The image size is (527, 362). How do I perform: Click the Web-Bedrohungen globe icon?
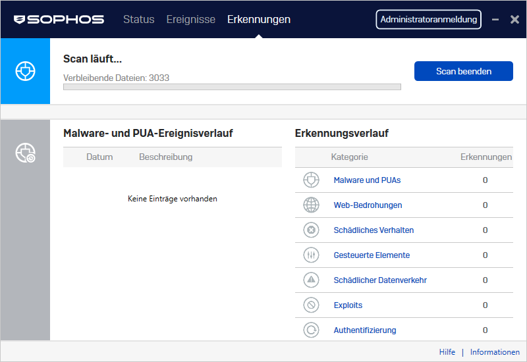pos(311,205)
